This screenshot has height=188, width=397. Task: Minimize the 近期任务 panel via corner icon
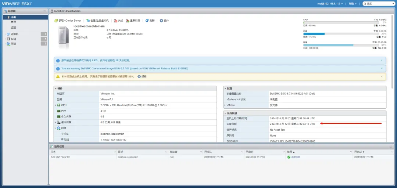tap(391, 147)
